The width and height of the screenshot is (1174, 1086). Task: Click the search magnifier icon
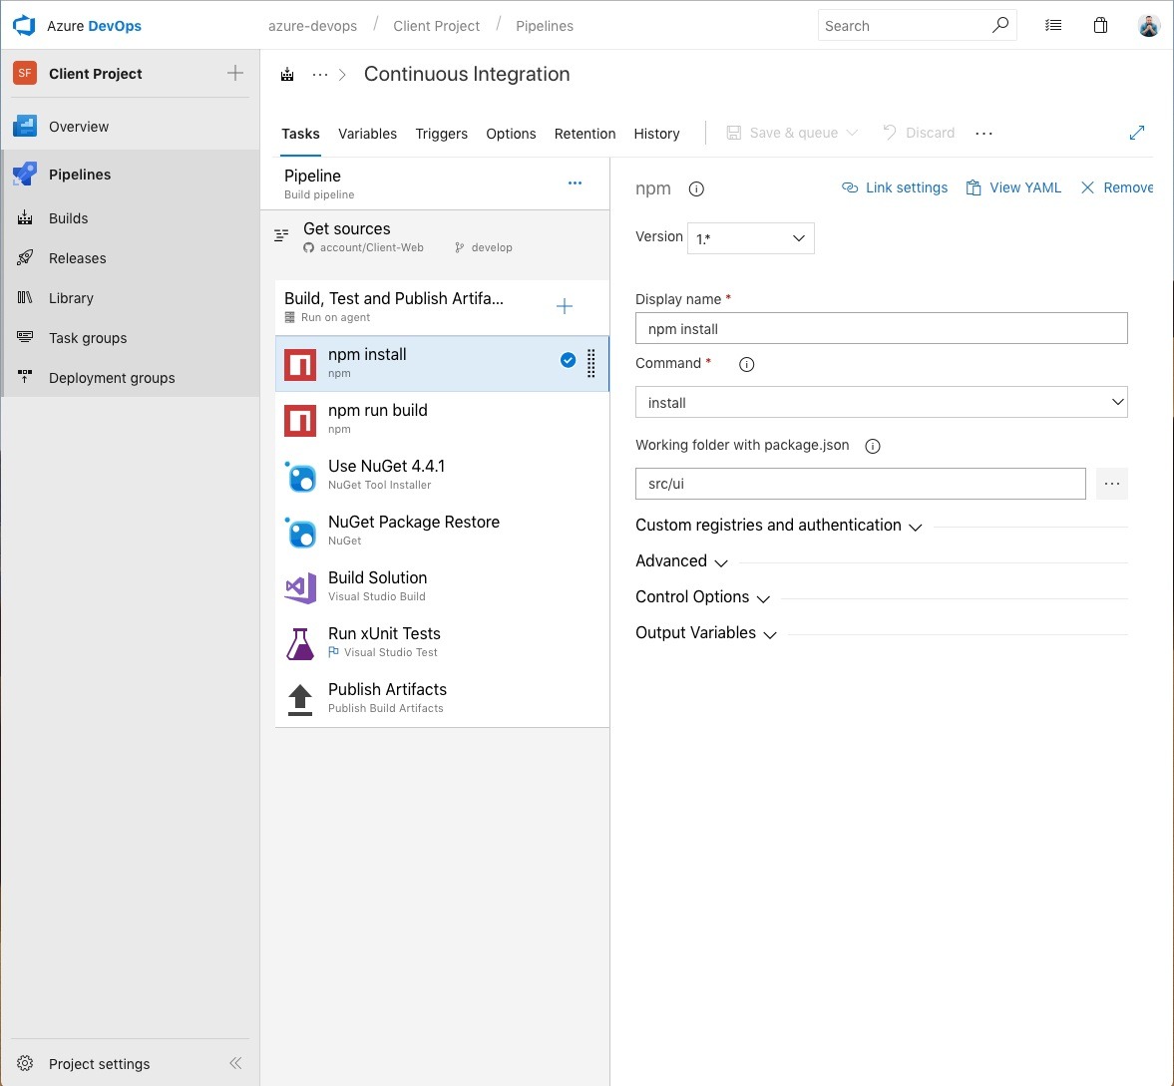(999, 26)
